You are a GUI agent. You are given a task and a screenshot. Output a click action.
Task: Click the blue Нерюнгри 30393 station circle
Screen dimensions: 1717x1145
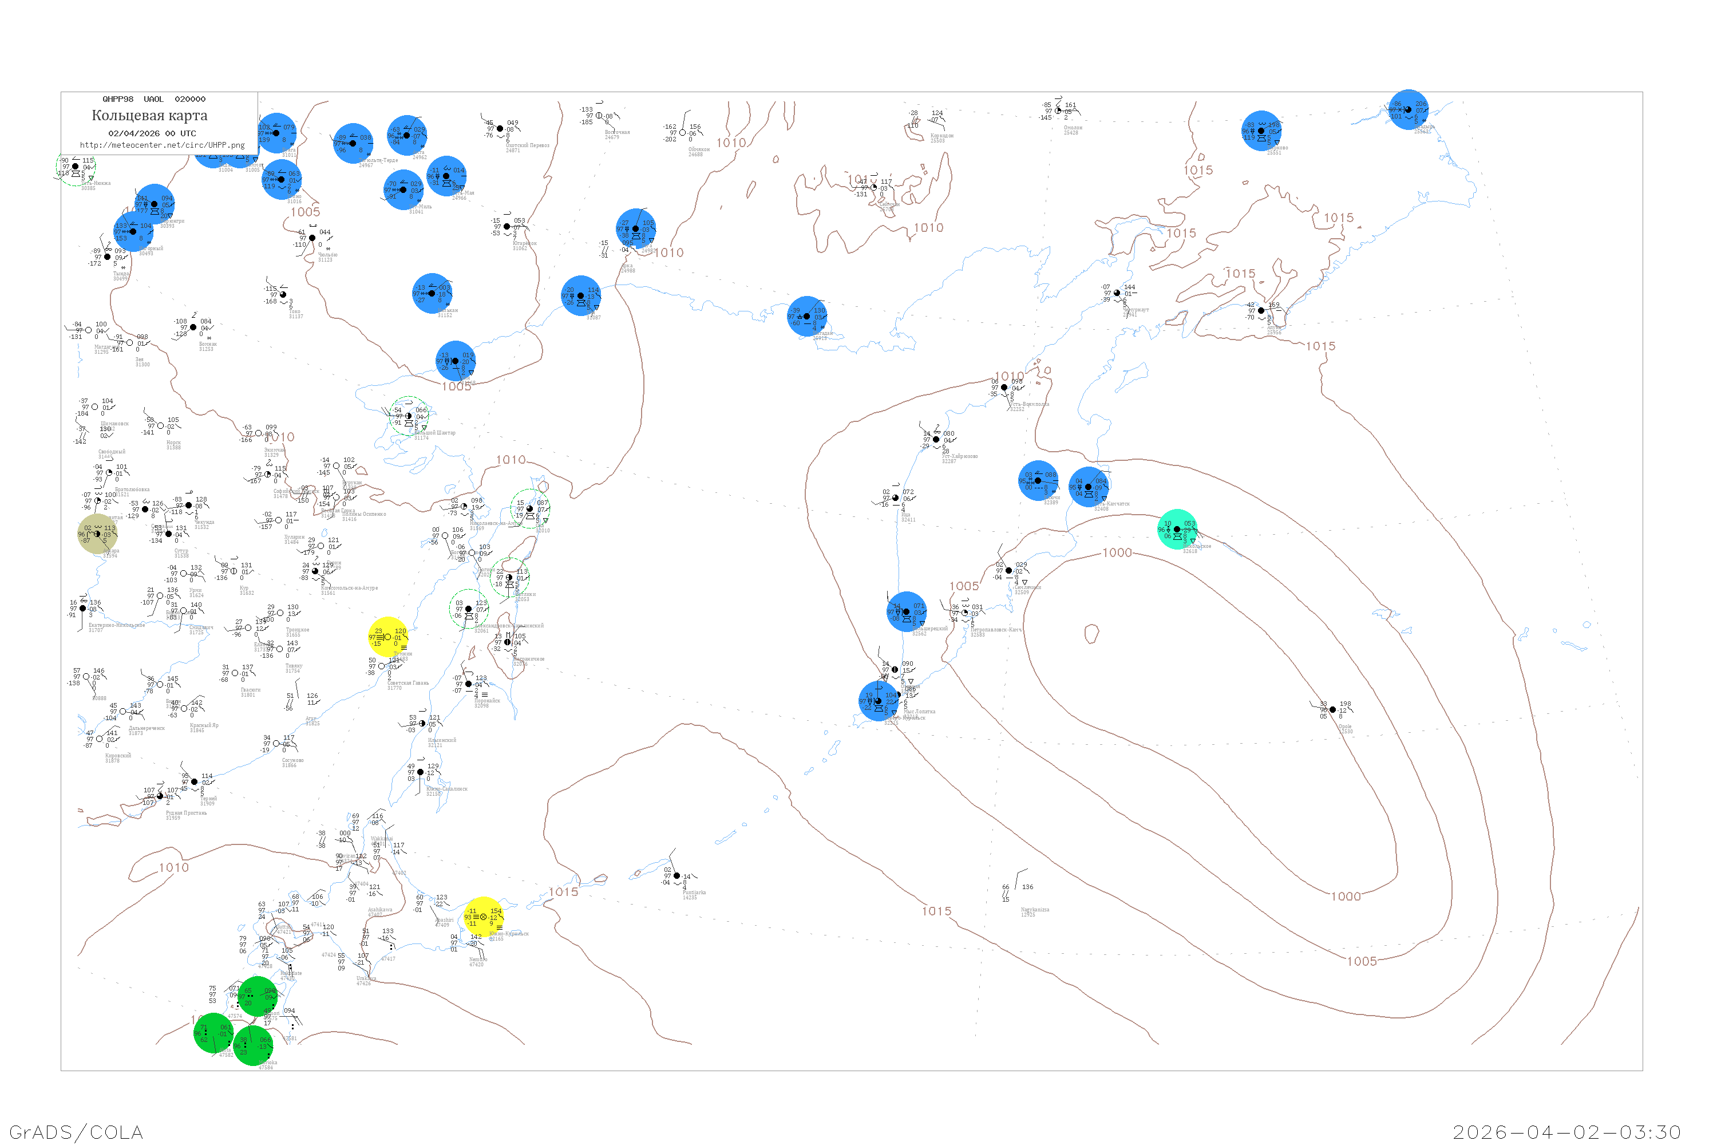point(154,204)
